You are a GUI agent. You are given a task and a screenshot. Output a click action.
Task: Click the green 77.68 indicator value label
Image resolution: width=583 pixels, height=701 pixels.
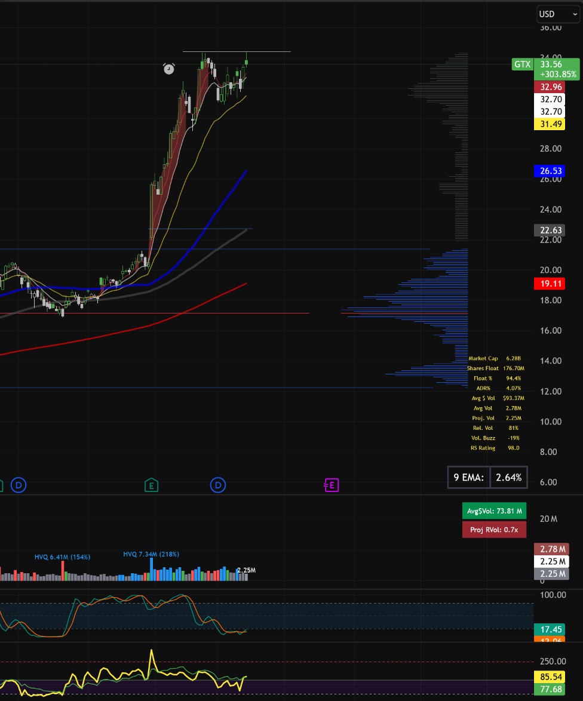tap(550, 690)
